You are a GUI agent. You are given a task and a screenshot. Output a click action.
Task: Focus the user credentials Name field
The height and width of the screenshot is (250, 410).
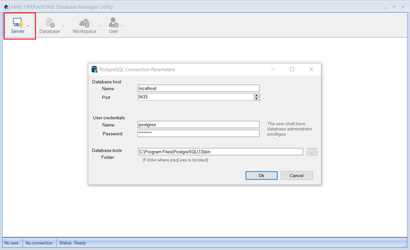coord(199,125)
